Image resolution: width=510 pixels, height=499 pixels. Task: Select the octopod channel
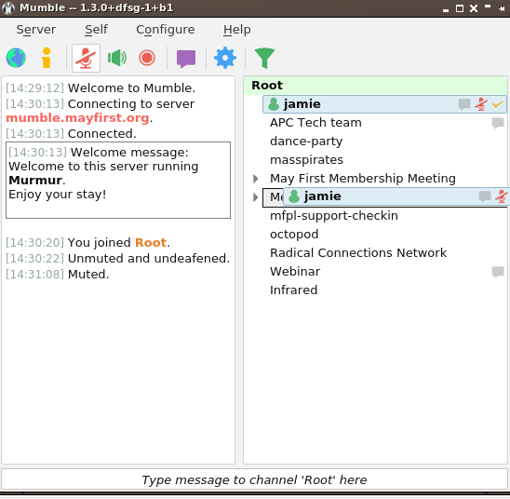pos(294,235)
